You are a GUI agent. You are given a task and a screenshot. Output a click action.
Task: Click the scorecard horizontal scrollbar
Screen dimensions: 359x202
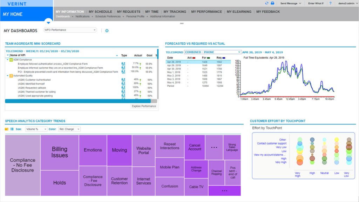coord(78,101)
